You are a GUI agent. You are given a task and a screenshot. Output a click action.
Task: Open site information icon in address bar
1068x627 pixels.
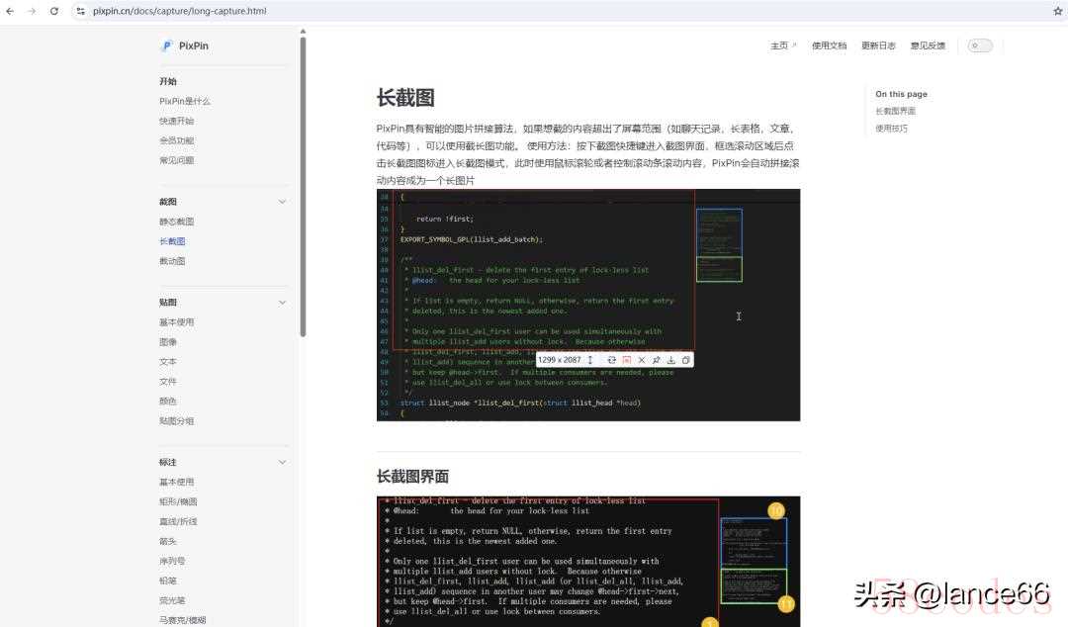coord(80,11)
